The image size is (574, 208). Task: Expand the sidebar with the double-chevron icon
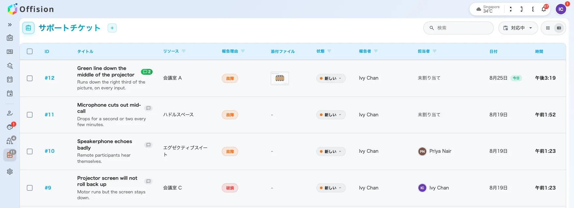[x=10, y=25]
